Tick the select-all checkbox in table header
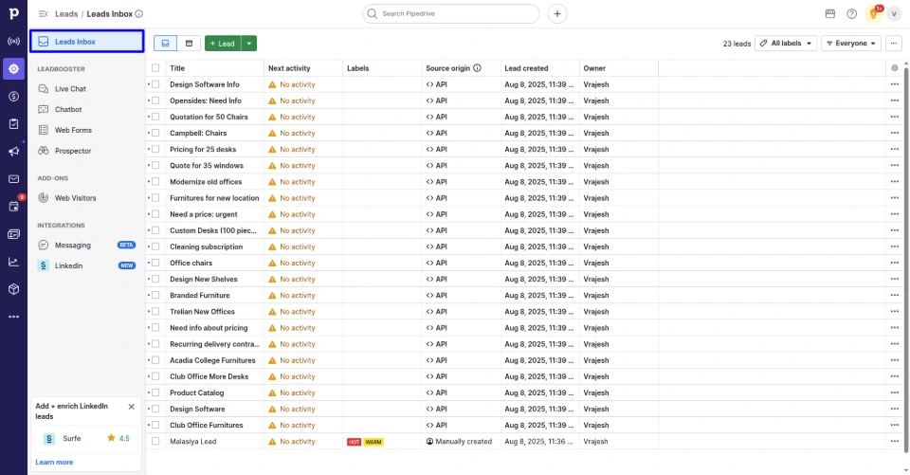Image resolution: width=910 pixels, height=475 pixels. coord(155,68)
